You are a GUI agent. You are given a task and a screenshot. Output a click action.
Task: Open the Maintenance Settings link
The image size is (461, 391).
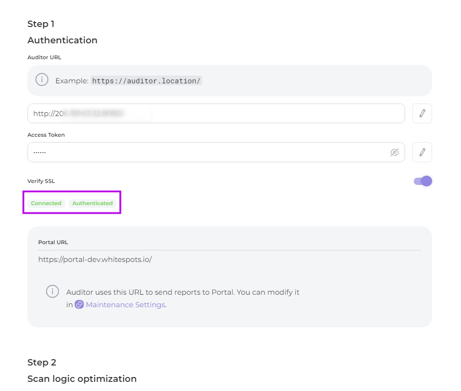[x=125, y=304]
